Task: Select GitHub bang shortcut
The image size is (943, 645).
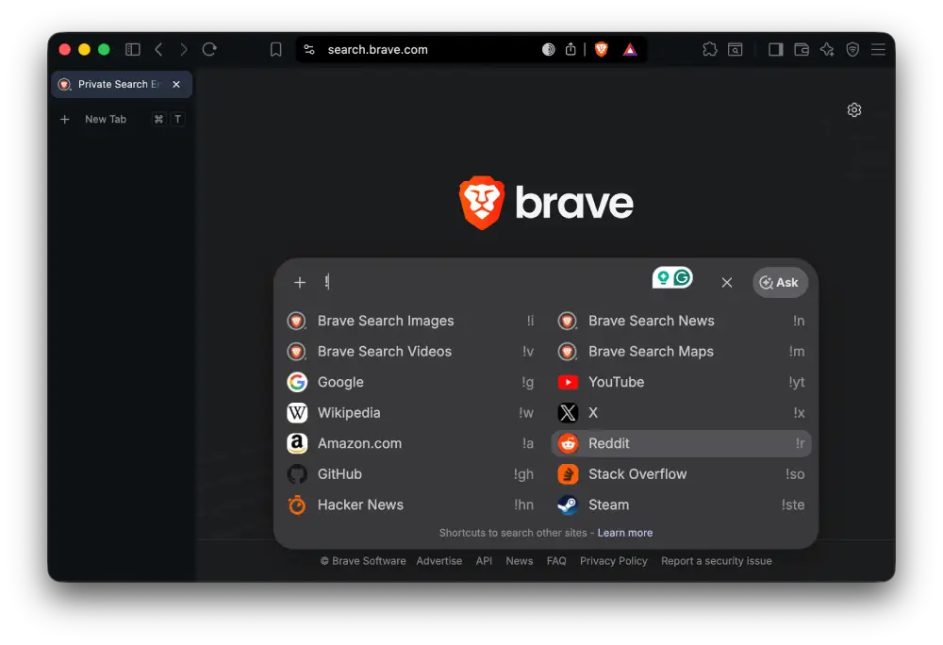Action: 411,474
